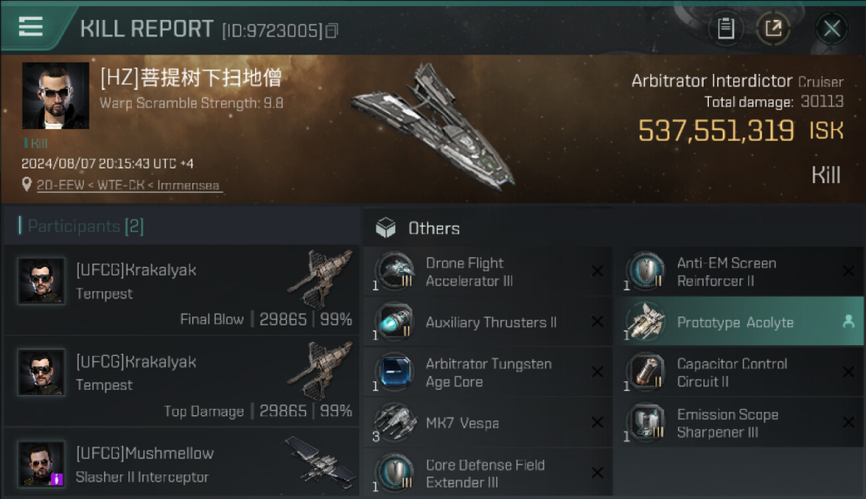The width and height of the screenshot is (866, 499).
Task: Click the Auxiliary Thrusters II icon
Action: pos(394,322)
